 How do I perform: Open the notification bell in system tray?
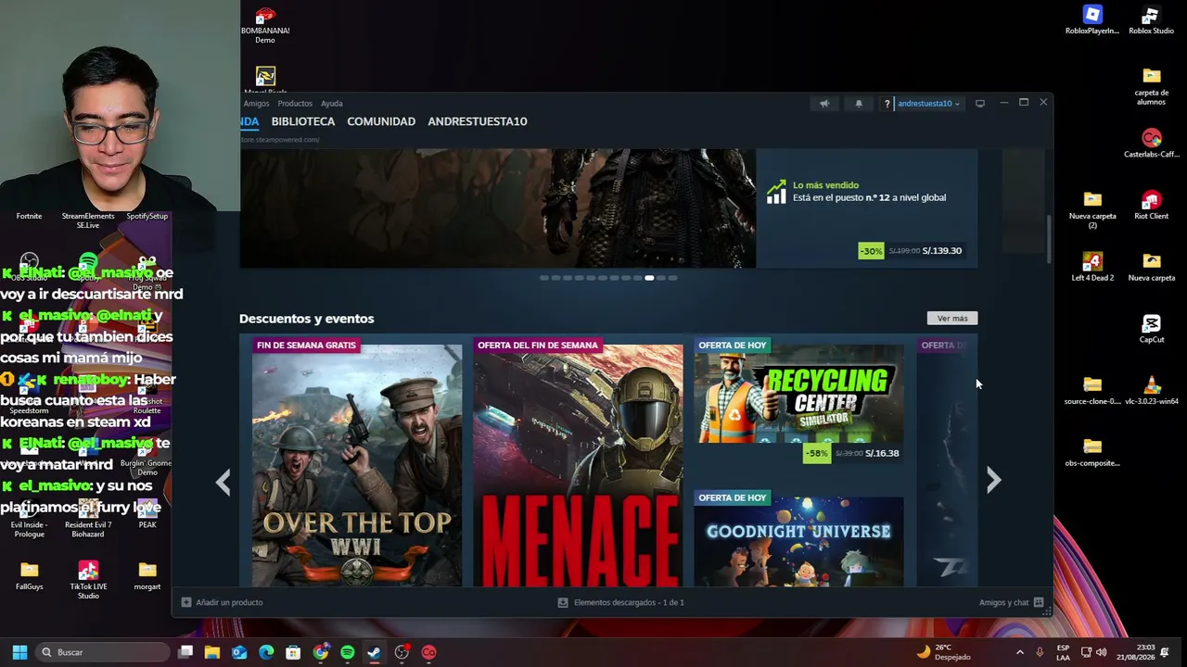point(1165,652)
